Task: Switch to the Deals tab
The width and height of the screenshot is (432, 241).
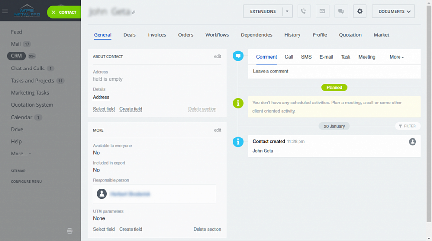Action: [x=130, y=35]
